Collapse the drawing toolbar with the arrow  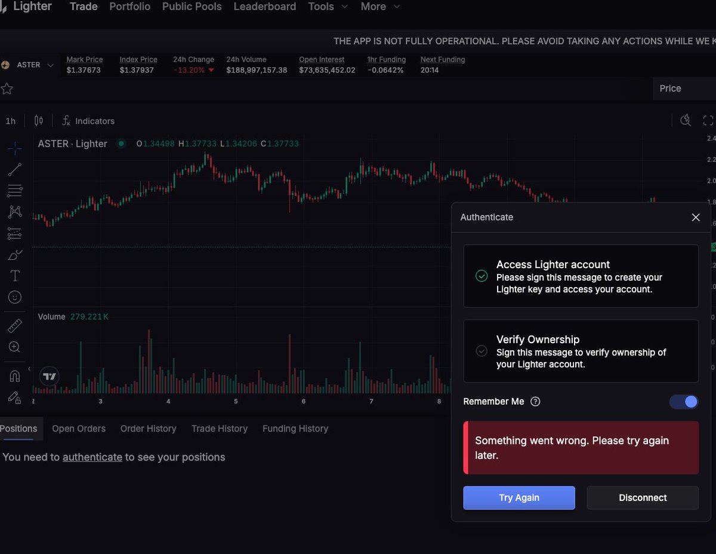point(29,369)
